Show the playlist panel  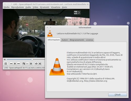(27, 64)
